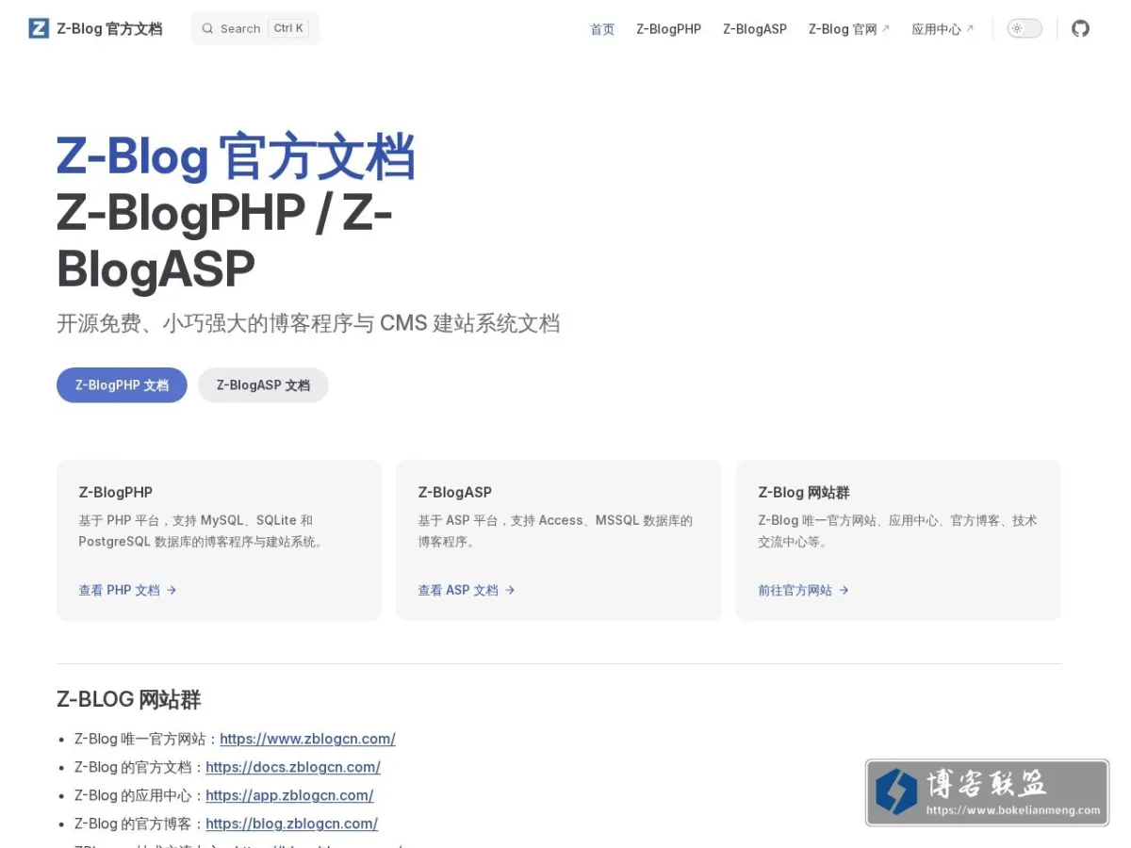Follow the 查看 PHP 文档 link
The width and height of the screenshot is (1131, 848).
point(127,590)
